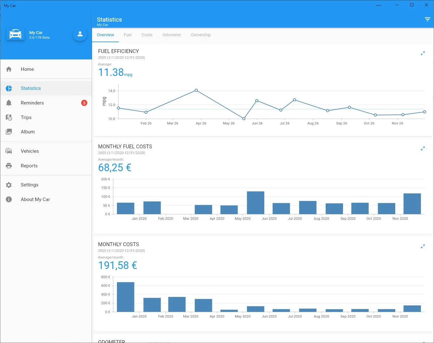Open the Album section

pos(46,132)
